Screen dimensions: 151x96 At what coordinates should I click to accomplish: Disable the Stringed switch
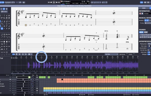(149, 54)
